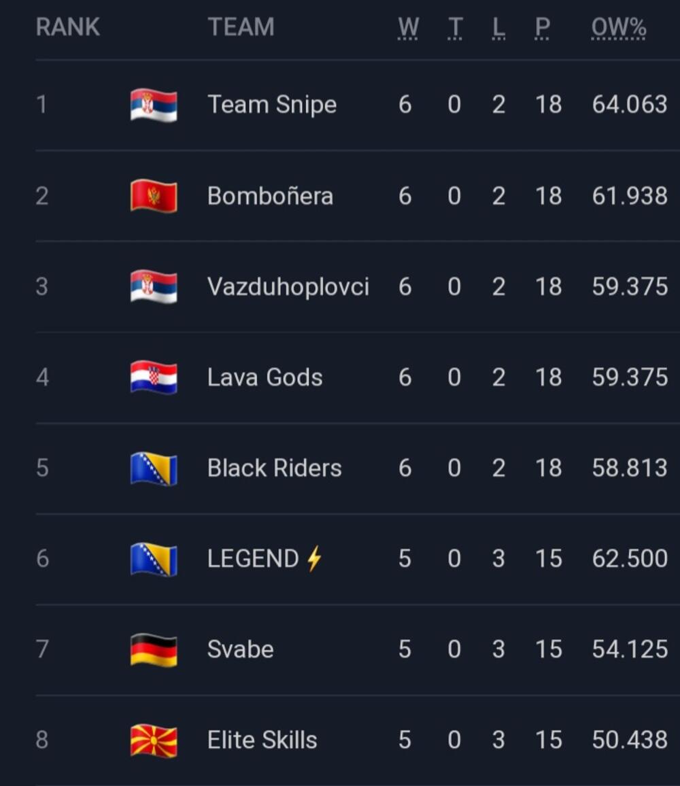Open the Bomboñera team name
This screenshot has width=680, height=786.
click(x=270, y=196)
